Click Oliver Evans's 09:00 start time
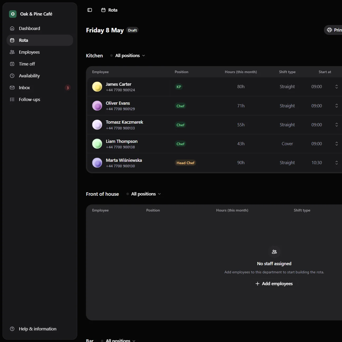The image size is (342, 342). click(317, 106)
